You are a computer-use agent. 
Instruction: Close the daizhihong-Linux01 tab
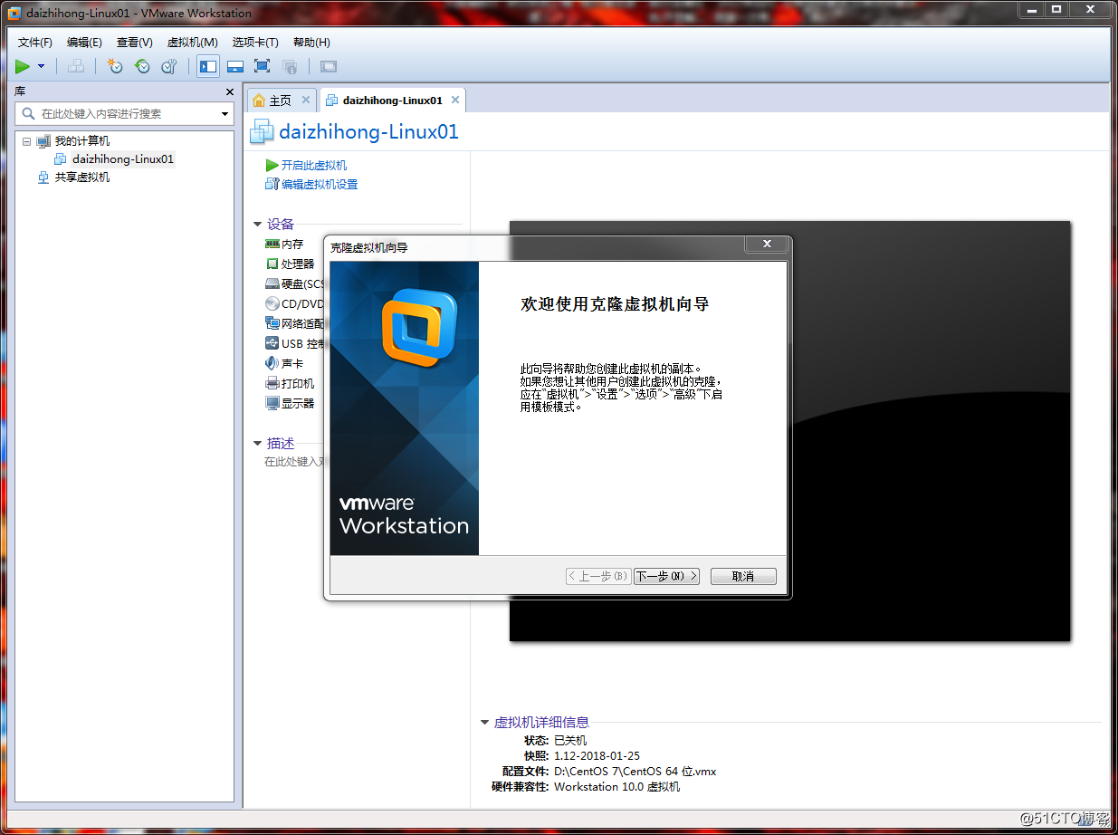(455, 100)
